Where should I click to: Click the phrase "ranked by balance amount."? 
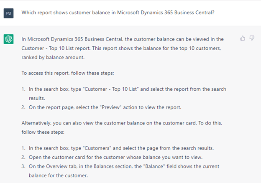tap(53, 57)
